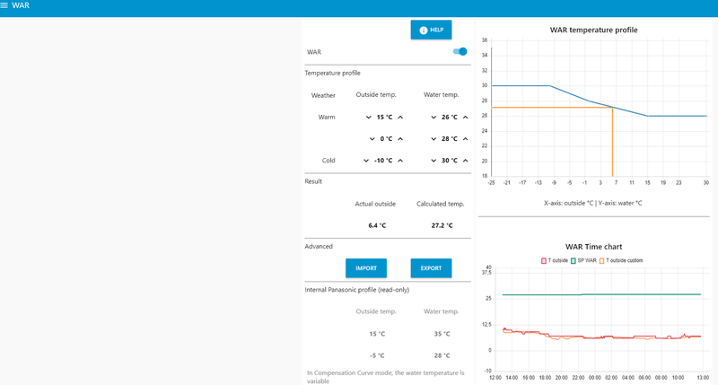Select the 15 °C Warm outside value

click(x=384, y=118)
